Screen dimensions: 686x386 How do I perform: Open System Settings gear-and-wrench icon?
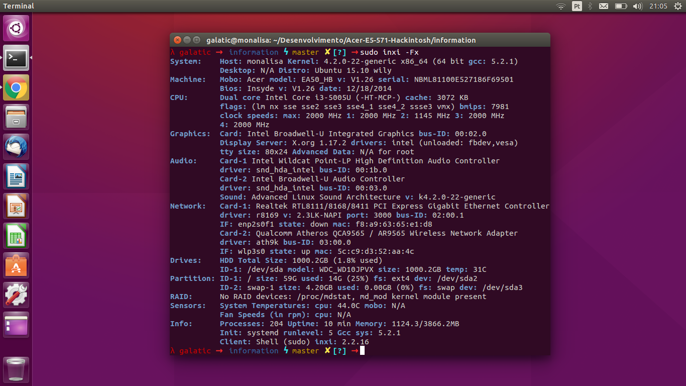16,295
